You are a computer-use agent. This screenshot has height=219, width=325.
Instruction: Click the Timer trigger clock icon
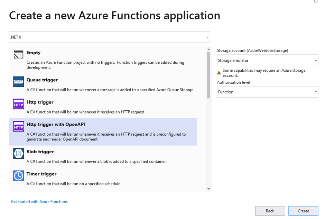coord(18,176)
